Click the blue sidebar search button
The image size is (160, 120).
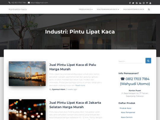pyautogui.click(x=148, y=61)
